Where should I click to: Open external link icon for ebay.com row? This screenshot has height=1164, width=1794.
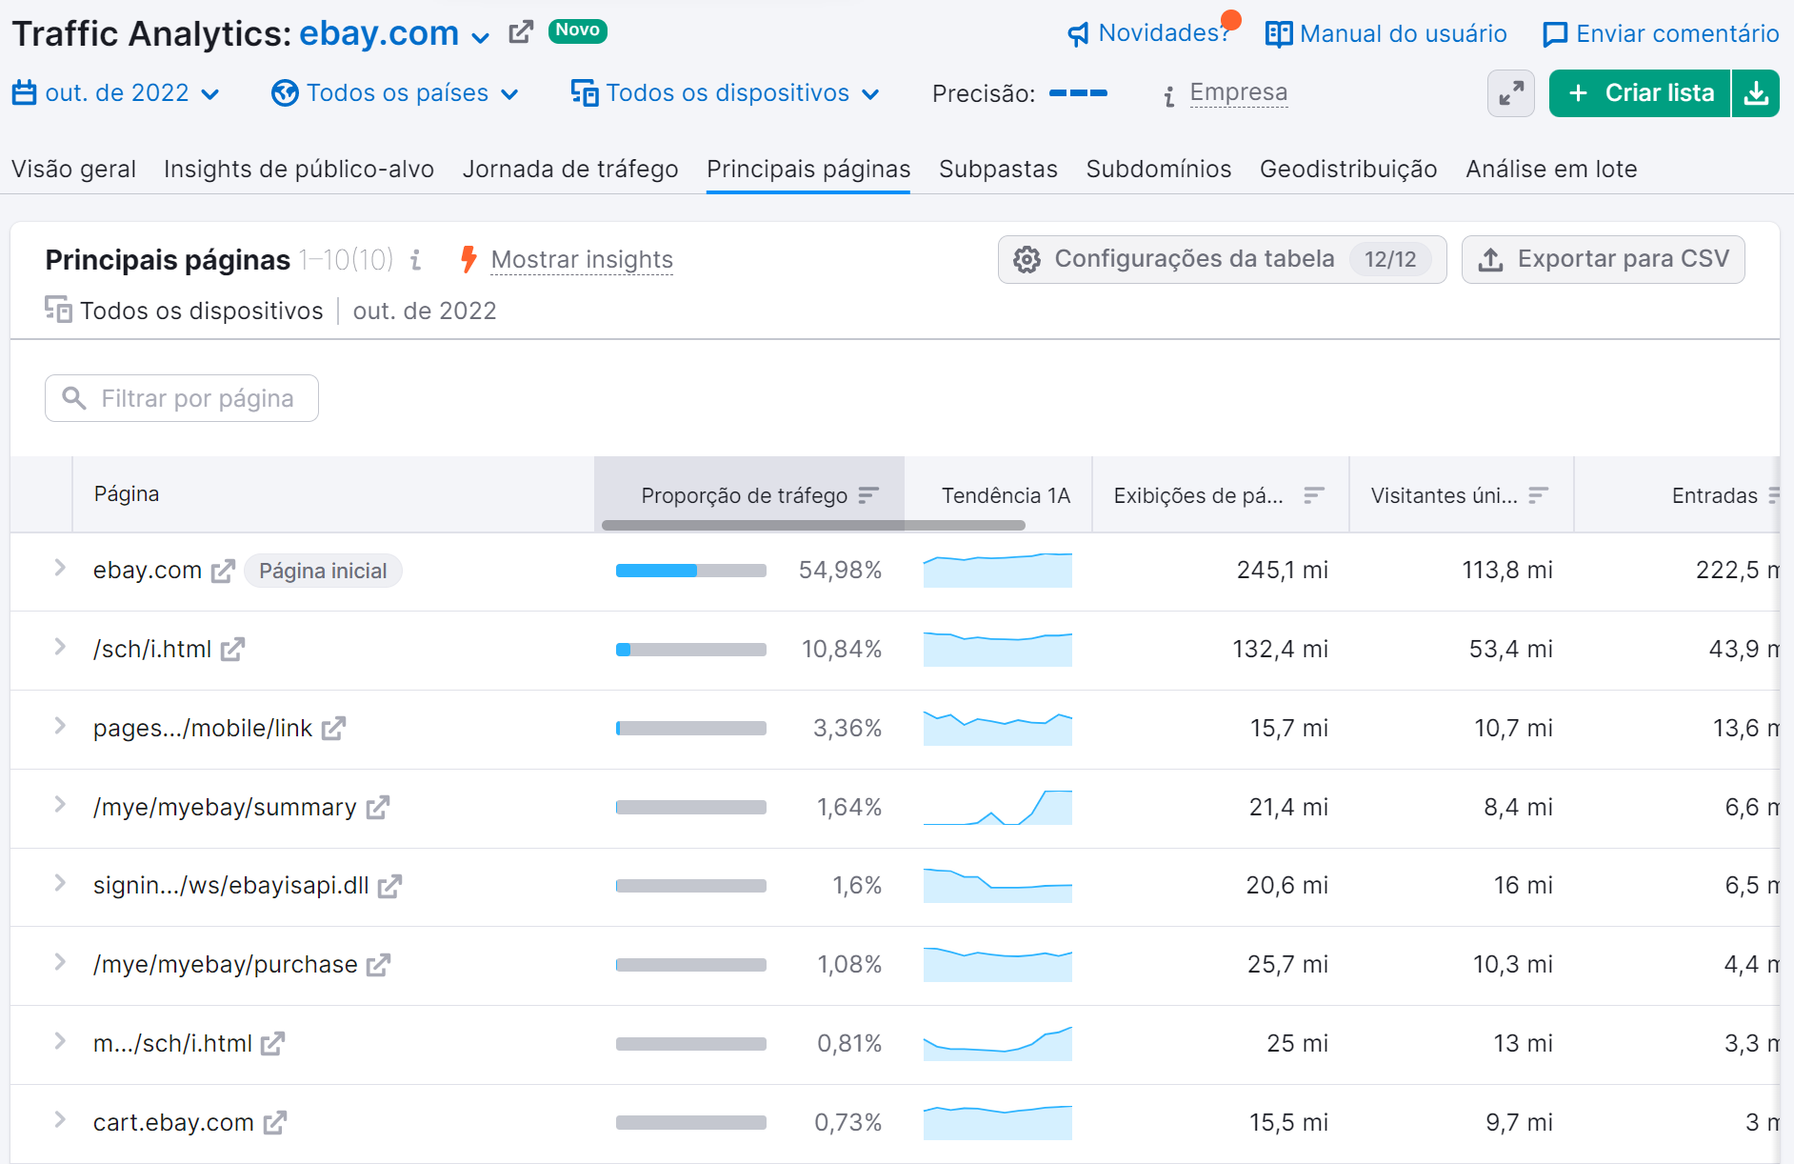click(x=223, y=572)
